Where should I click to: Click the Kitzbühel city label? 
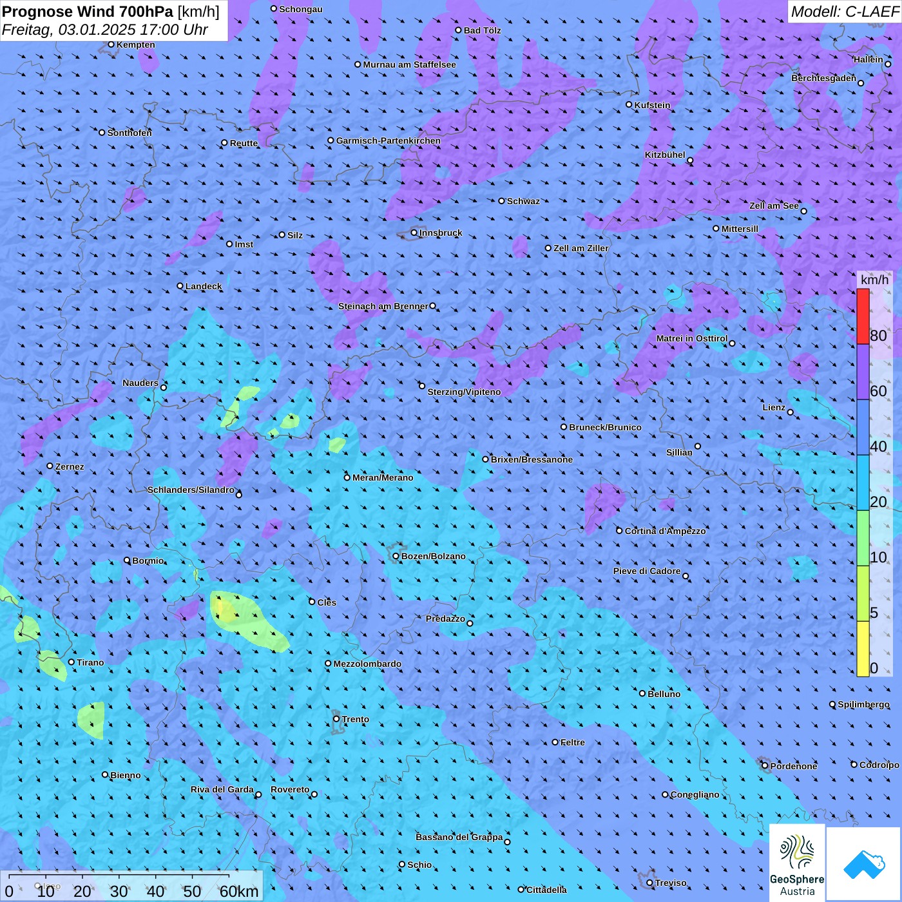[665, 155]
